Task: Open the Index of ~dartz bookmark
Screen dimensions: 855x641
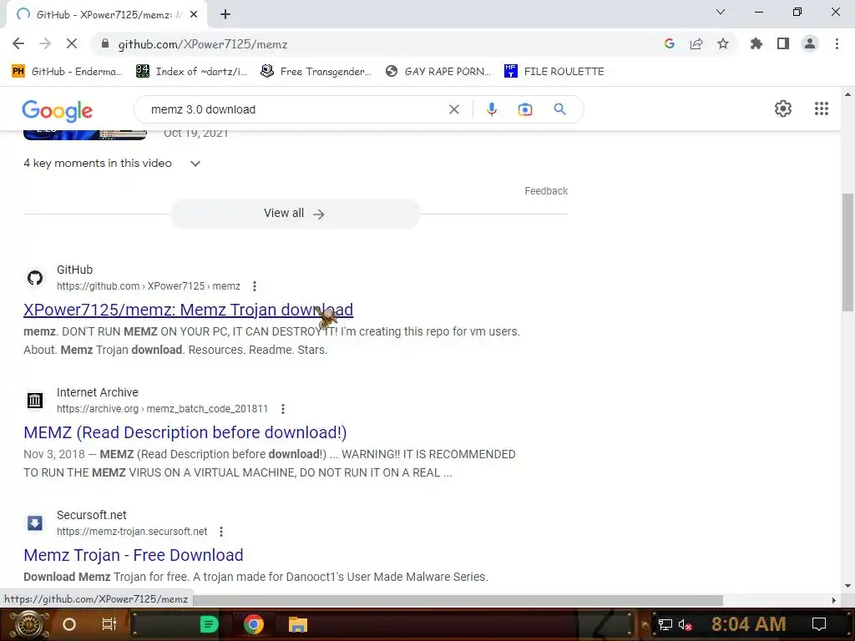Action: 192,72
